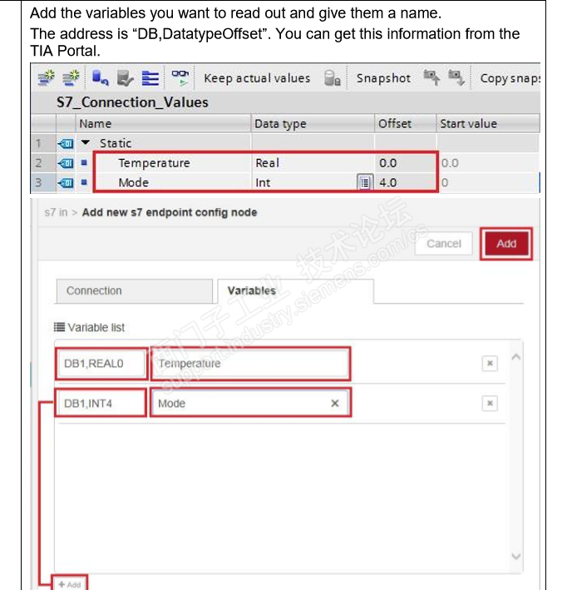Image resolution: width=572 pixels, height=590 pixels.
Task: Click the tag icon in row 1
Action: [66, 143]
